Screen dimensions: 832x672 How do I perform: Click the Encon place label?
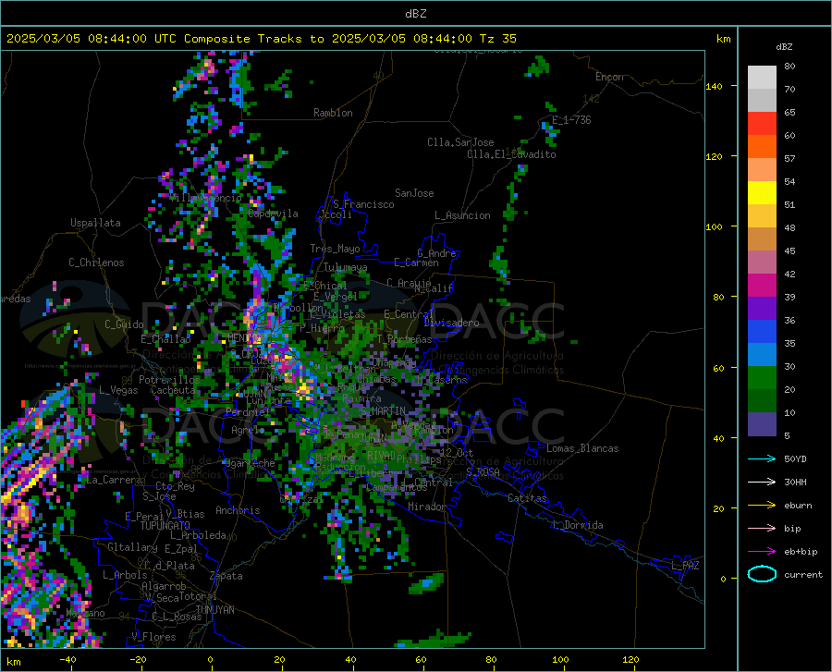pyautogui.click(x=609, y=77)
